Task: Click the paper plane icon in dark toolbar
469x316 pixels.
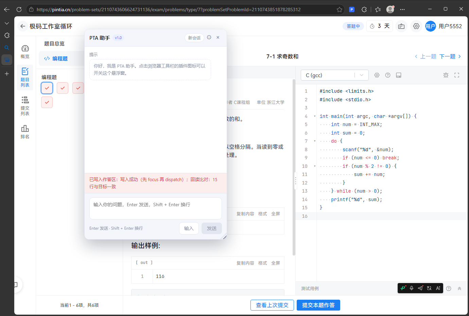Action: 420,288
